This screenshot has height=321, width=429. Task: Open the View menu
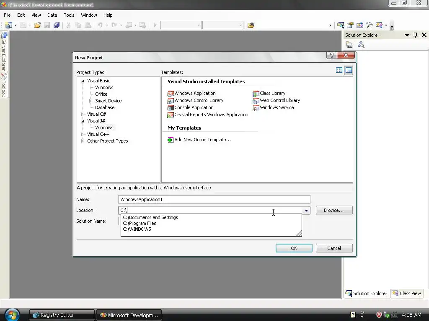pos(36,15)
